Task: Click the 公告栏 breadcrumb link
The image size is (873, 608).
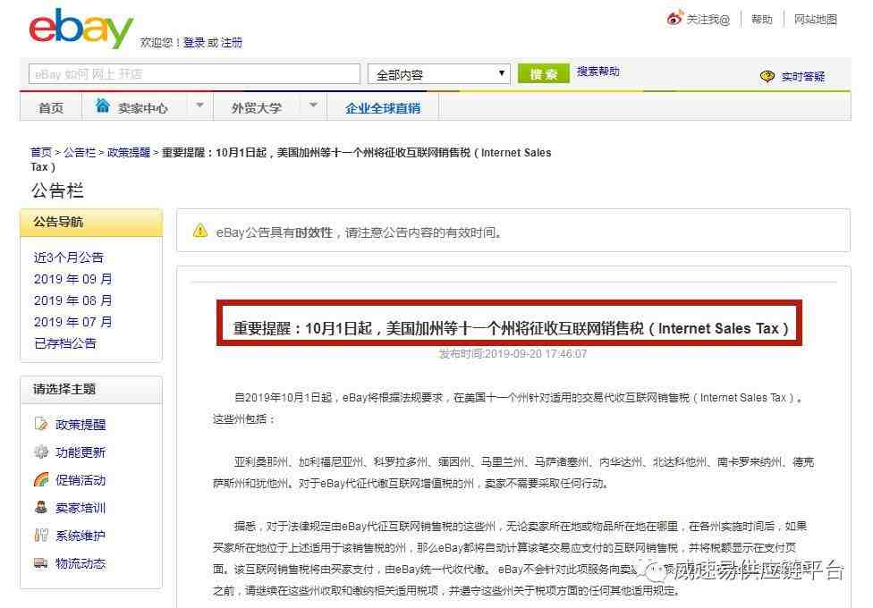Action: (80, 153)
